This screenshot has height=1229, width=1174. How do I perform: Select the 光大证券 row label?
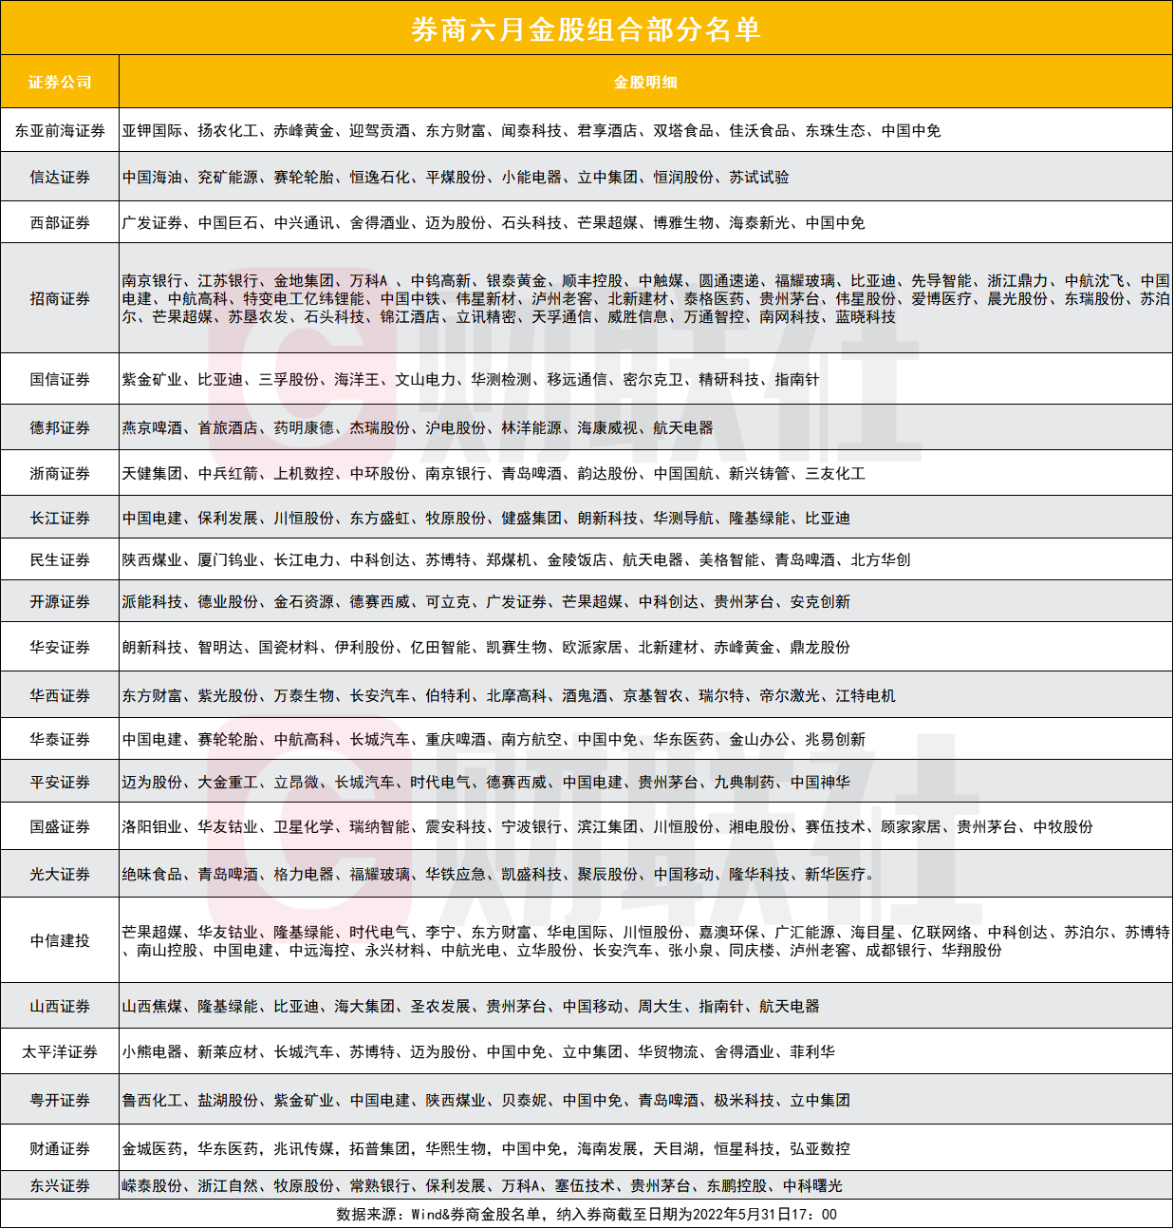pyautogui.click(x=60, y=875)
